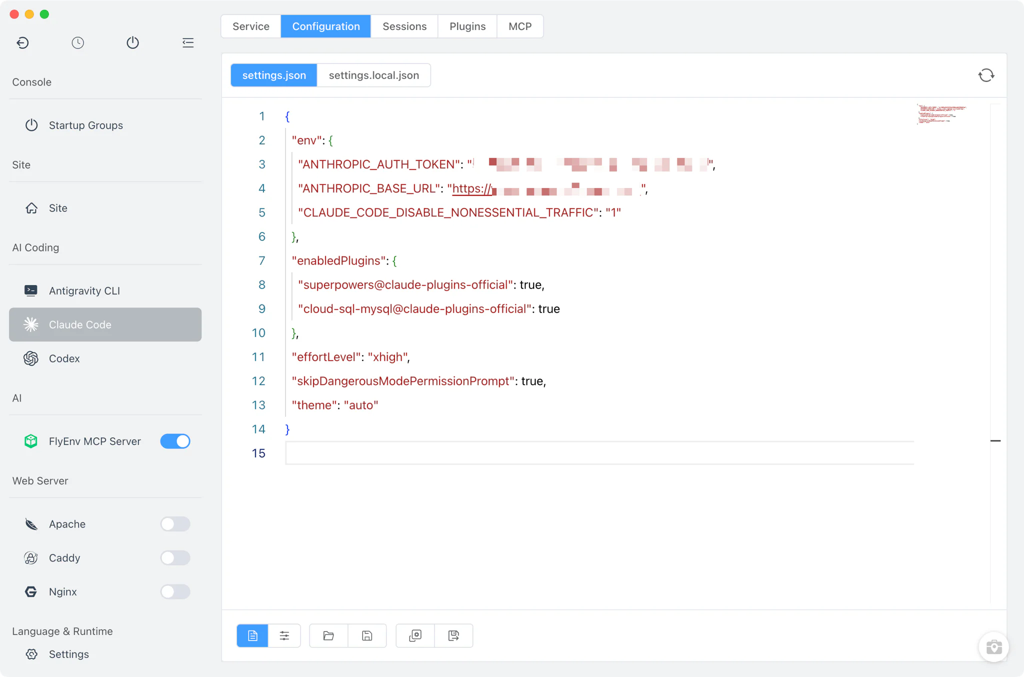This screenshot has width=1024, height=677.
Task: Click the editor minimap preview
Action: [942, 114]
